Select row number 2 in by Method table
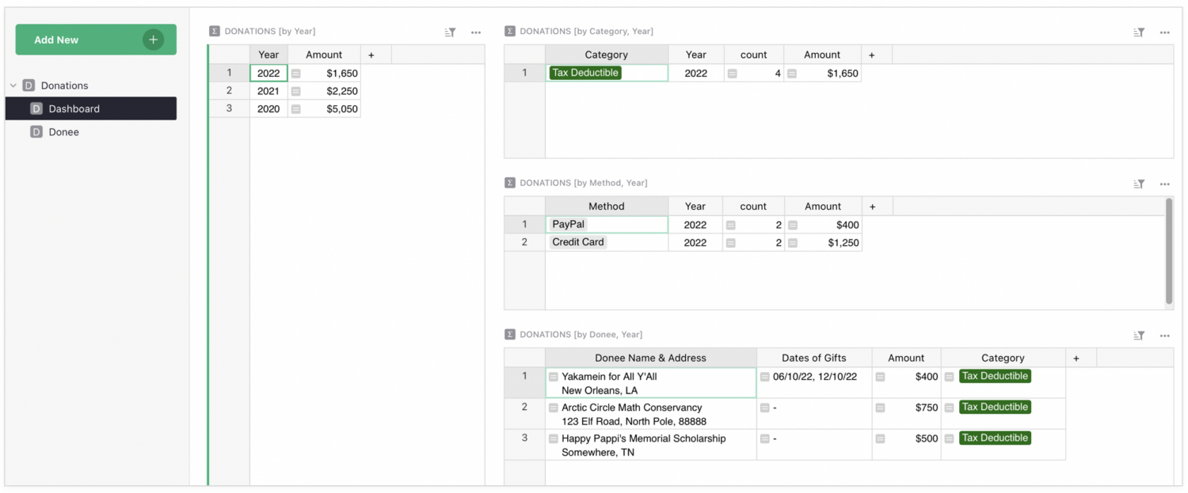The image size is (1188, 493). [524, 242]
